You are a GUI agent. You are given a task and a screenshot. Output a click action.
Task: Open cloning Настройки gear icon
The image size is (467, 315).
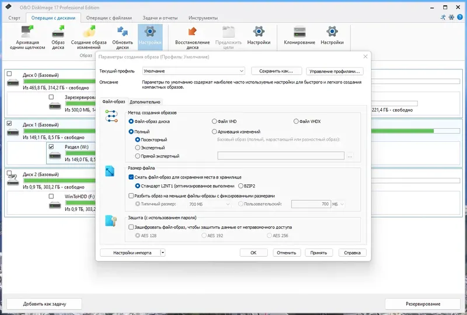click(332, 32)
